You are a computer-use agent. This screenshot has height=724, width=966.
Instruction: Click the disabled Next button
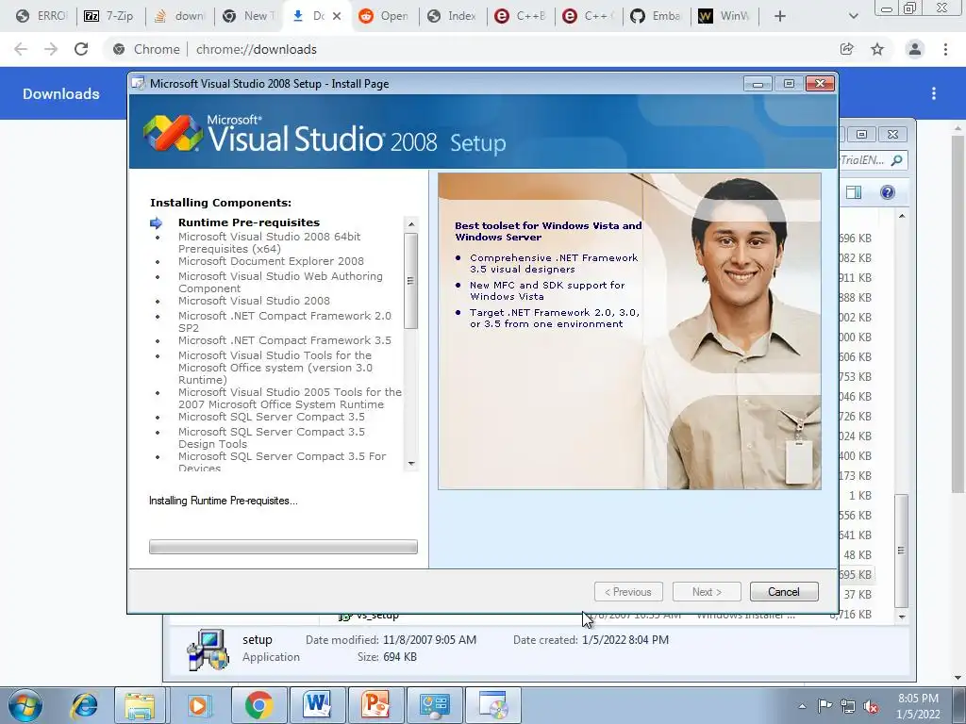[x=707, y=592]
